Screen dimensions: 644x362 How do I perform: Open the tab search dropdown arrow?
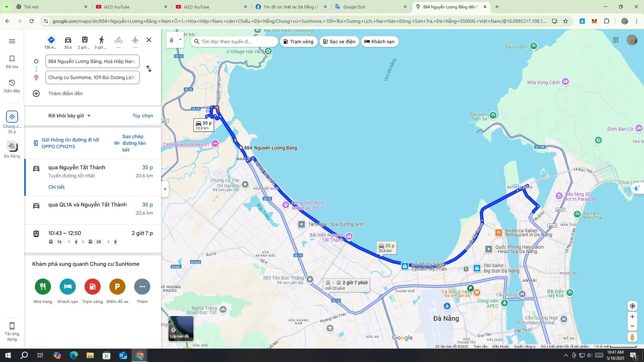[x=7, y=7]
